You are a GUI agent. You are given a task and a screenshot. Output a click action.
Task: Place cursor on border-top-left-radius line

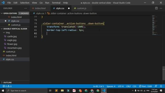click(65, 30)
